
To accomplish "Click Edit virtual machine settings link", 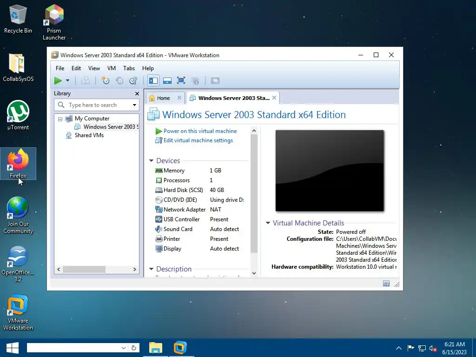I will [198, 140].
